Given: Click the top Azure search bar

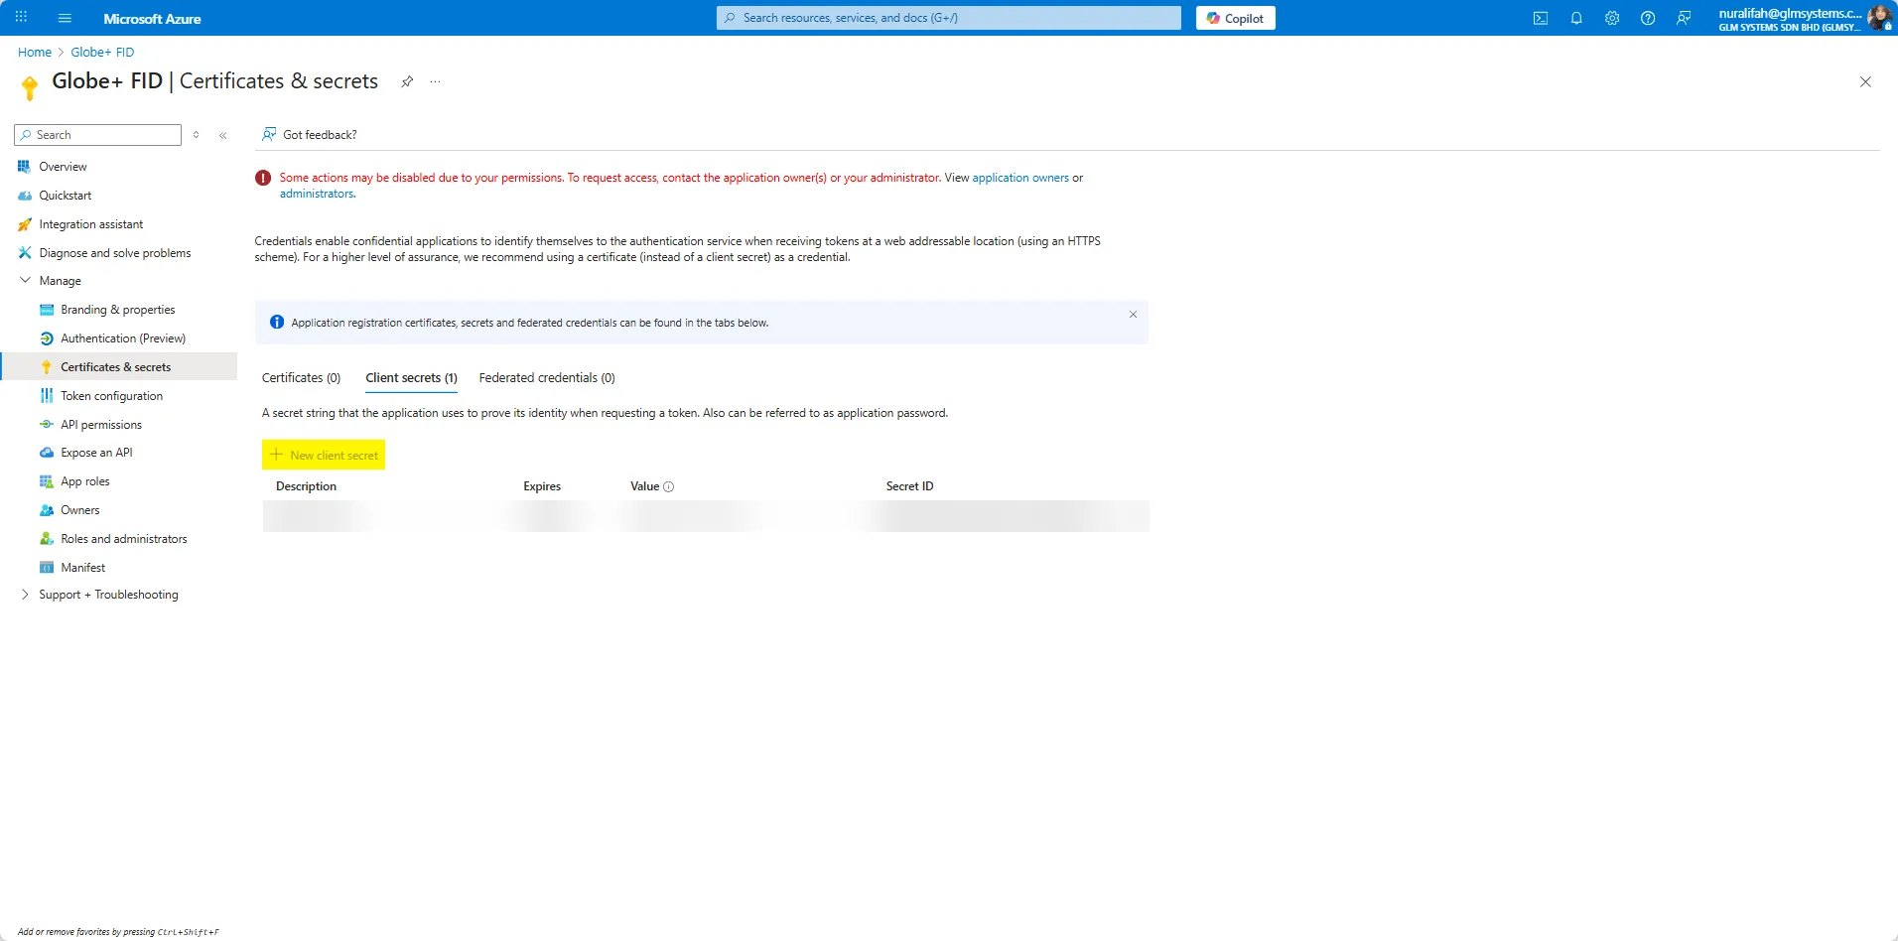Looking at the screenshot, I should coord(948,18).
